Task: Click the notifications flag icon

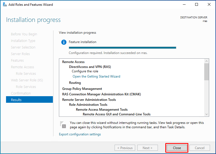Action: (63, 124)
